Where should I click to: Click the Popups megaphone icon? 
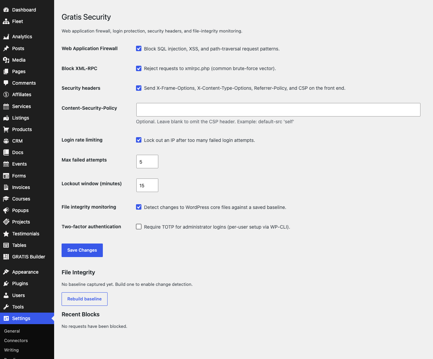click(6, 210)
